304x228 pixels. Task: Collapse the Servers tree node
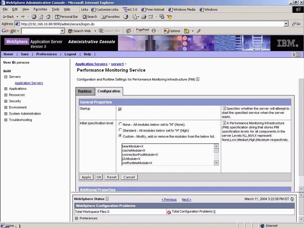tap(6, 77)
